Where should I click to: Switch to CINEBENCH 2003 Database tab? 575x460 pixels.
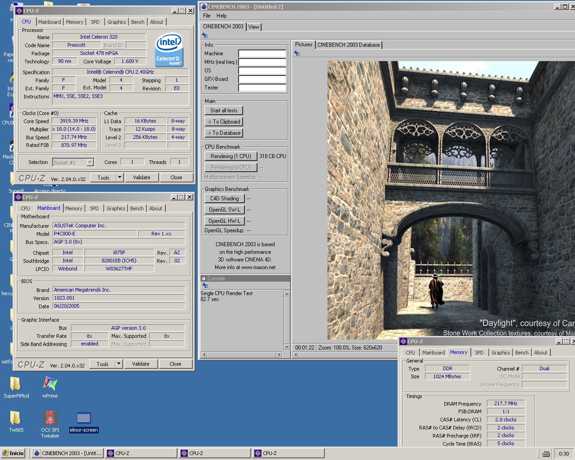tap(349, 45)
